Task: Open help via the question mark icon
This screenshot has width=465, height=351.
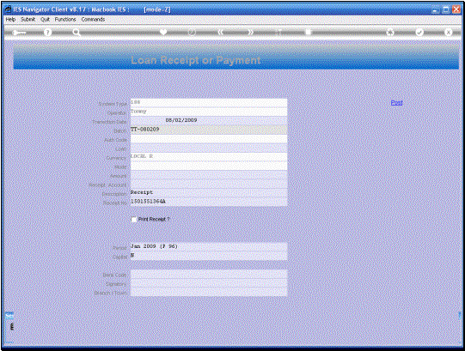Action: pos(47,33)
